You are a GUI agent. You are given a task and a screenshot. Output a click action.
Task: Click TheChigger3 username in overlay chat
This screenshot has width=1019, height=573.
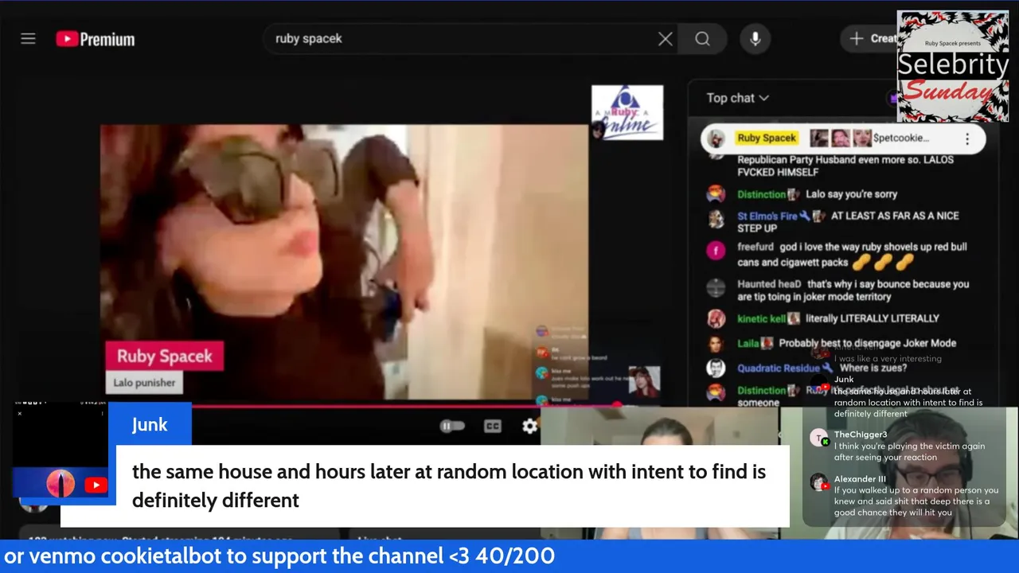861,435
